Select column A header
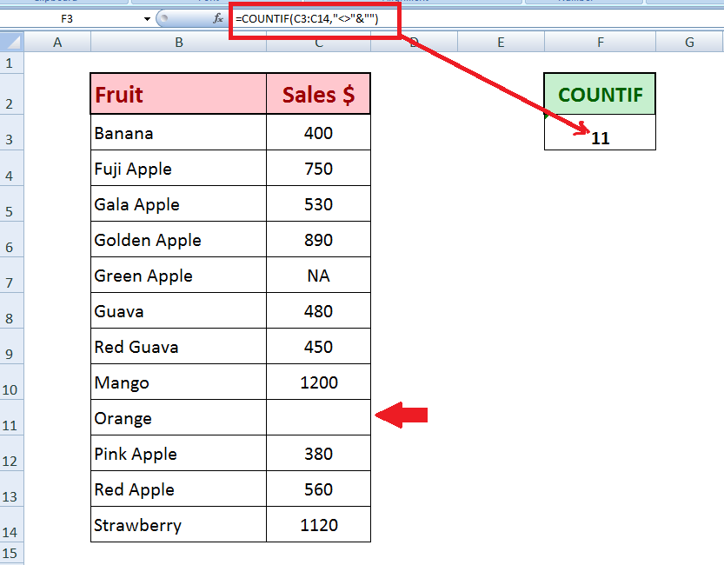724x565 pixels. pyautogui.click(x=57, y=42)
